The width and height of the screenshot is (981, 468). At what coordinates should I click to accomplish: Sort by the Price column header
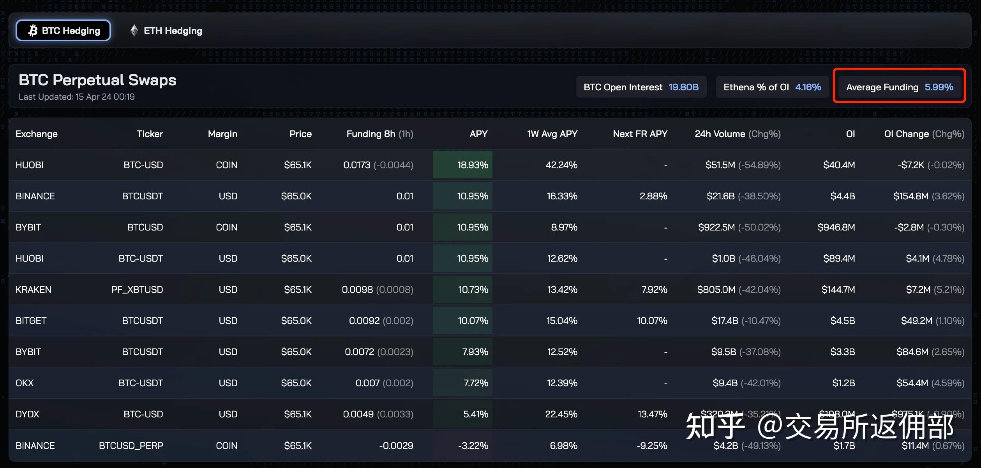tap(300, 134)
